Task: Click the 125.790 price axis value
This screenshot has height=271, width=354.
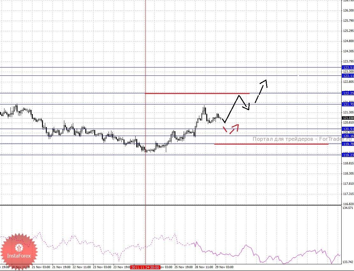Action: (348, 21)
